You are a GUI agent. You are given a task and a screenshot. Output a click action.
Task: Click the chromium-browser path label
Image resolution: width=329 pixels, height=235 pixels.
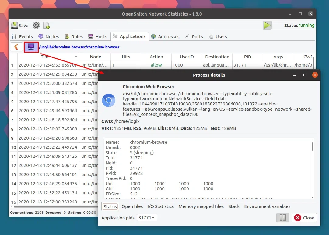coord(79,47)
